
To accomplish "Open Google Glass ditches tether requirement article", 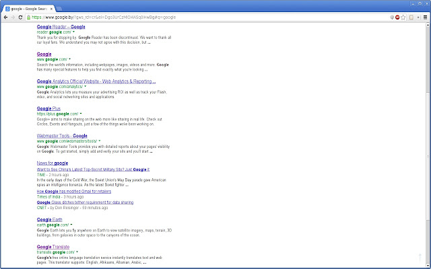I will pos(86,202).
